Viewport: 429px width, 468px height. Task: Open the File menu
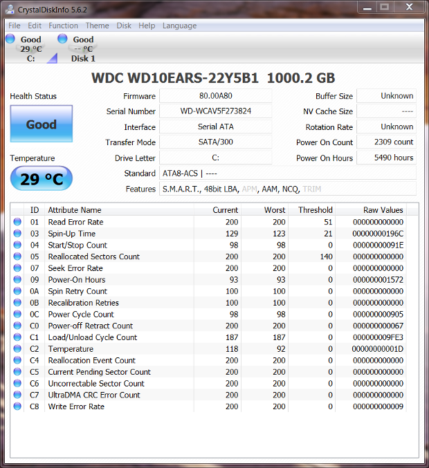pos(14,26)
